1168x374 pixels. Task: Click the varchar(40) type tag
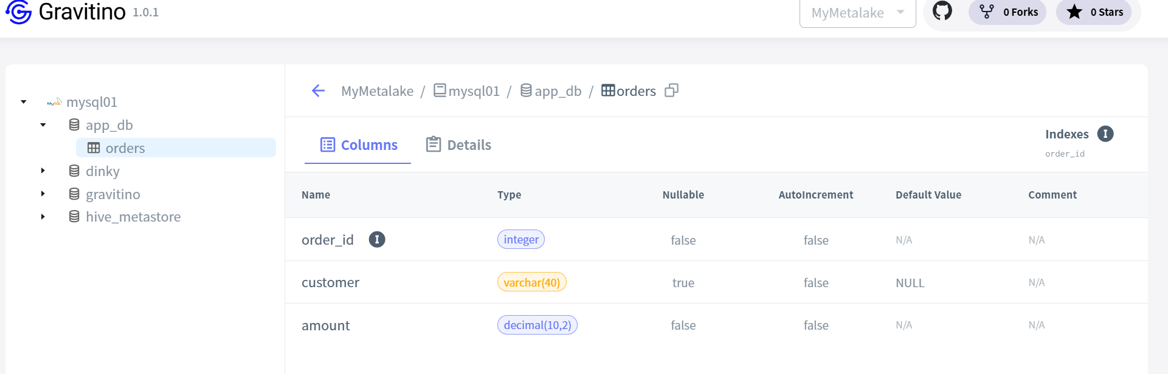tap(531, 282)
